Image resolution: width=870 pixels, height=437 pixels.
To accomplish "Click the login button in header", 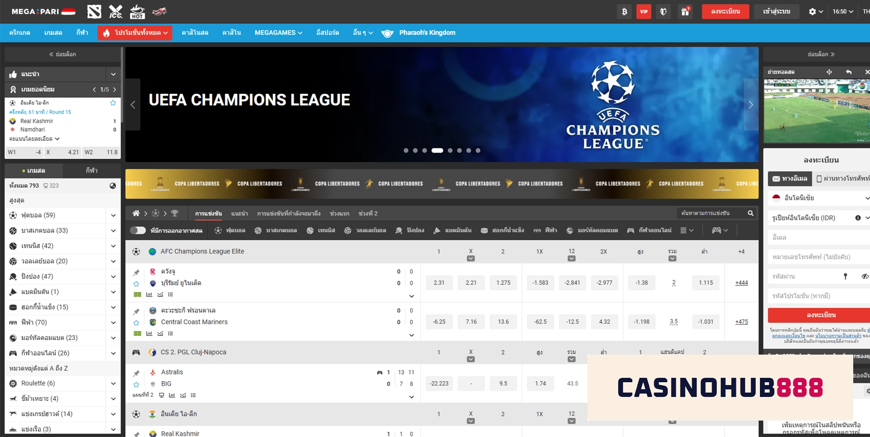I will [x=777, y=12].
